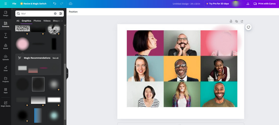
Task: Open the Elements sidebar panel
Action: point(6,24)
